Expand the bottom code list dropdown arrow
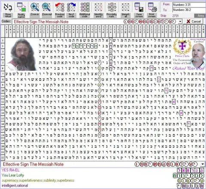The width and height of the screenshot is (206, 189). click(203, 164)
